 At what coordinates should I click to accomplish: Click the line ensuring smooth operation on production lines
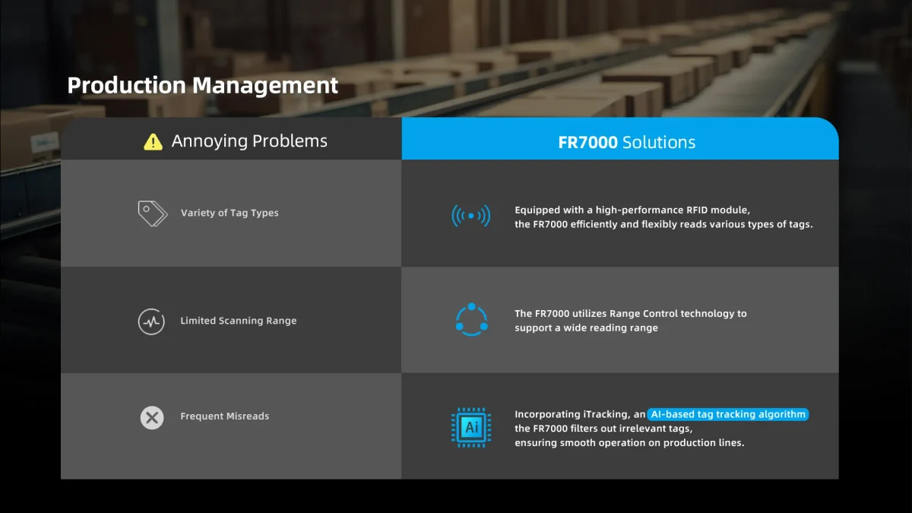629,443
